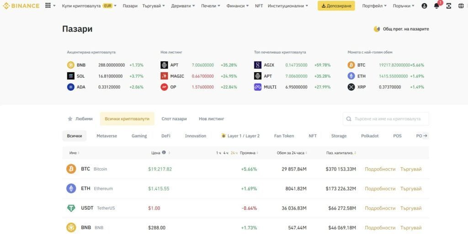Click the SOL coin icon
Screen dimensions: 468x234
(x=71, y=76)
